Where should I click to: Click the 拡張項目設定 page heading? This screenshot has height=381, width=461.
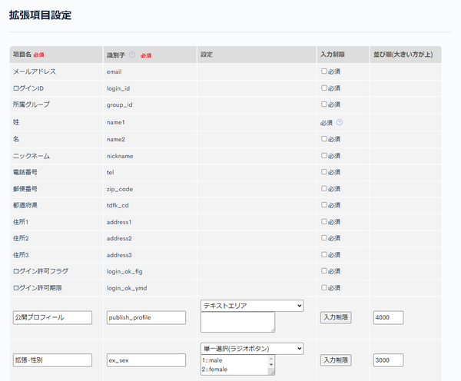coord(40,15)
